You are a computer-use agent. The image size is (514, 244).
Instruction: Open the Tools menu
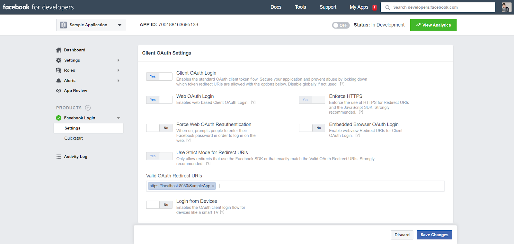tap(301, 7)
